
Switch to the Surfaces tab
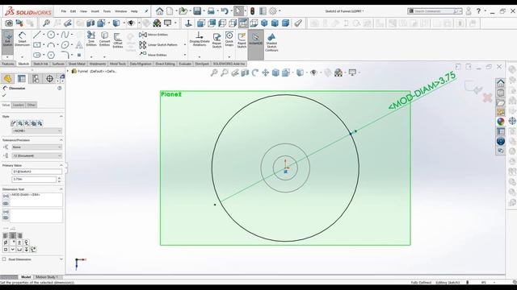pyautogui.click(x=58, y=64)
